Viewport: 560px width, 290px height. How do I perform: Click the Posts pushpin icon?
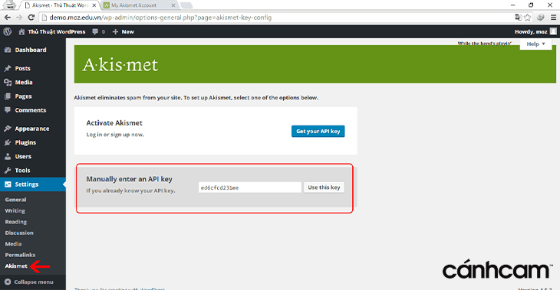(x=8, y=68)
